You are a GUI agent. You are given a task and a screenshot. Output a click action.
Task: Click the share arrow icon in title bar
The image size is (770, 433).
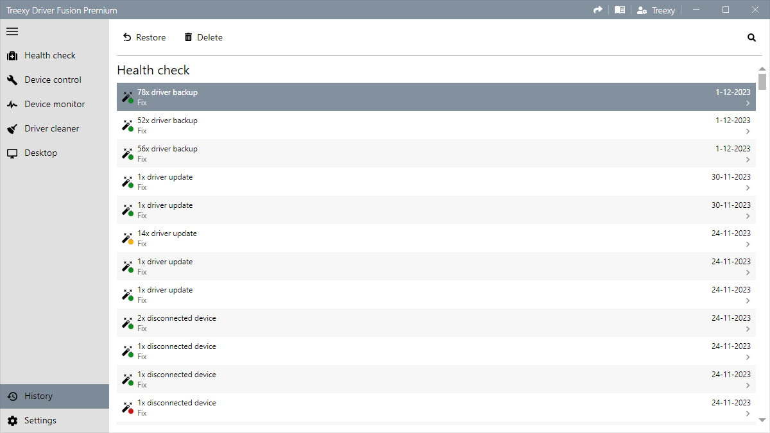tap(598, 10)
